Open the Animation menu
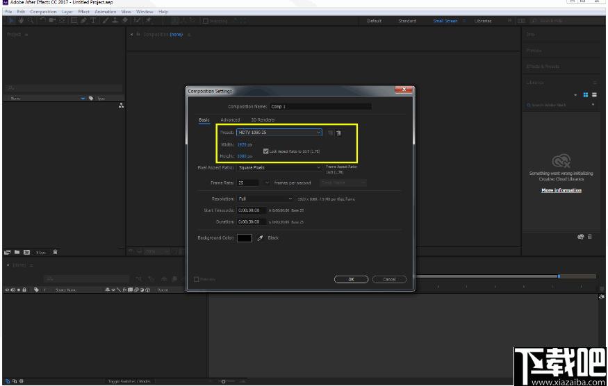 coord(105,12)
